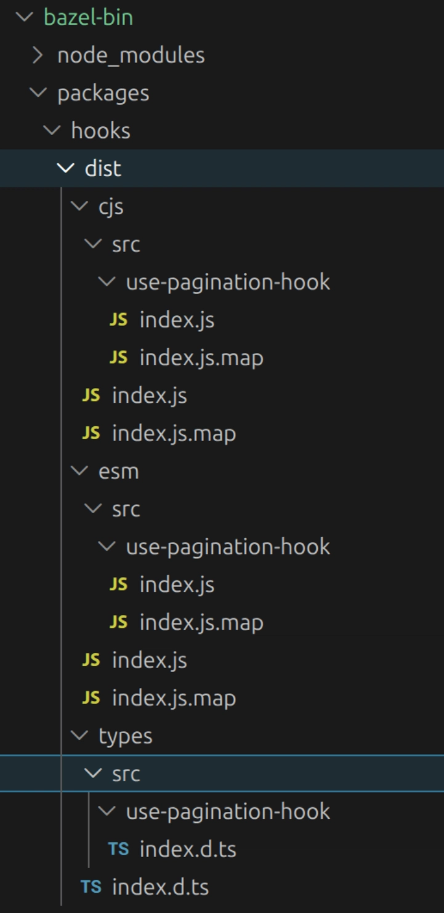Click JS icon of index.js directly under esm
This screenshot has height=913, width=444.
pyautogui.click(x=91, y=660)
